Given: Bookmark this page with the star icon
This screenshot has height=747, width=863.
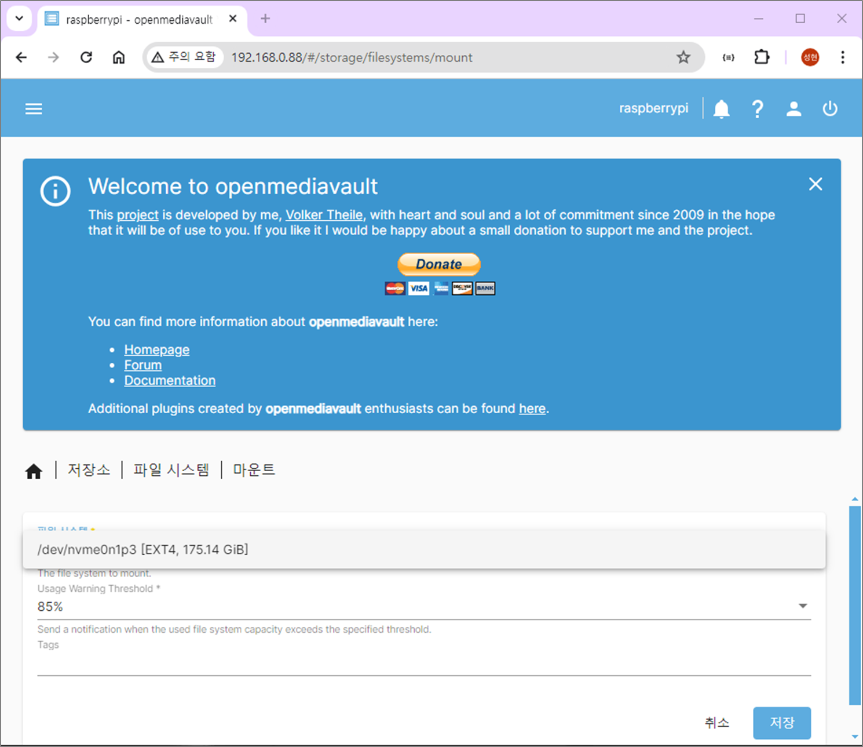Looking at the screenshot, I should pyautogui.click(x=683, y=57).
